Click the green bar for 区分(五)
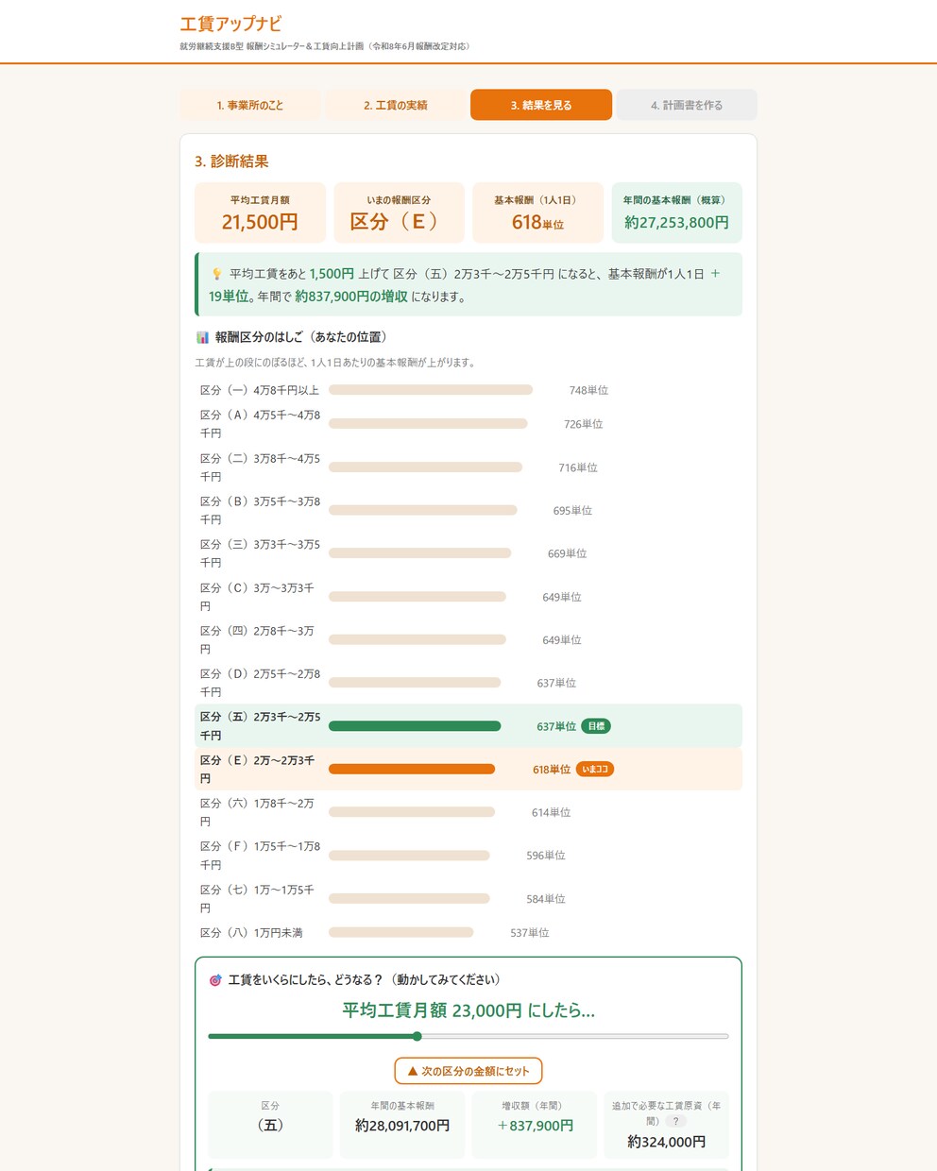This screenshot has height=1171, width=937. tap(415, 726)
